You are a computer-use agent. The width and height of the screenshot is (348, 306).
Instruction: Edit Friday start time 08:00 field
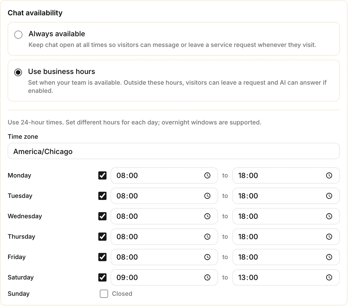pyautogui.click(x=164, y=257)
